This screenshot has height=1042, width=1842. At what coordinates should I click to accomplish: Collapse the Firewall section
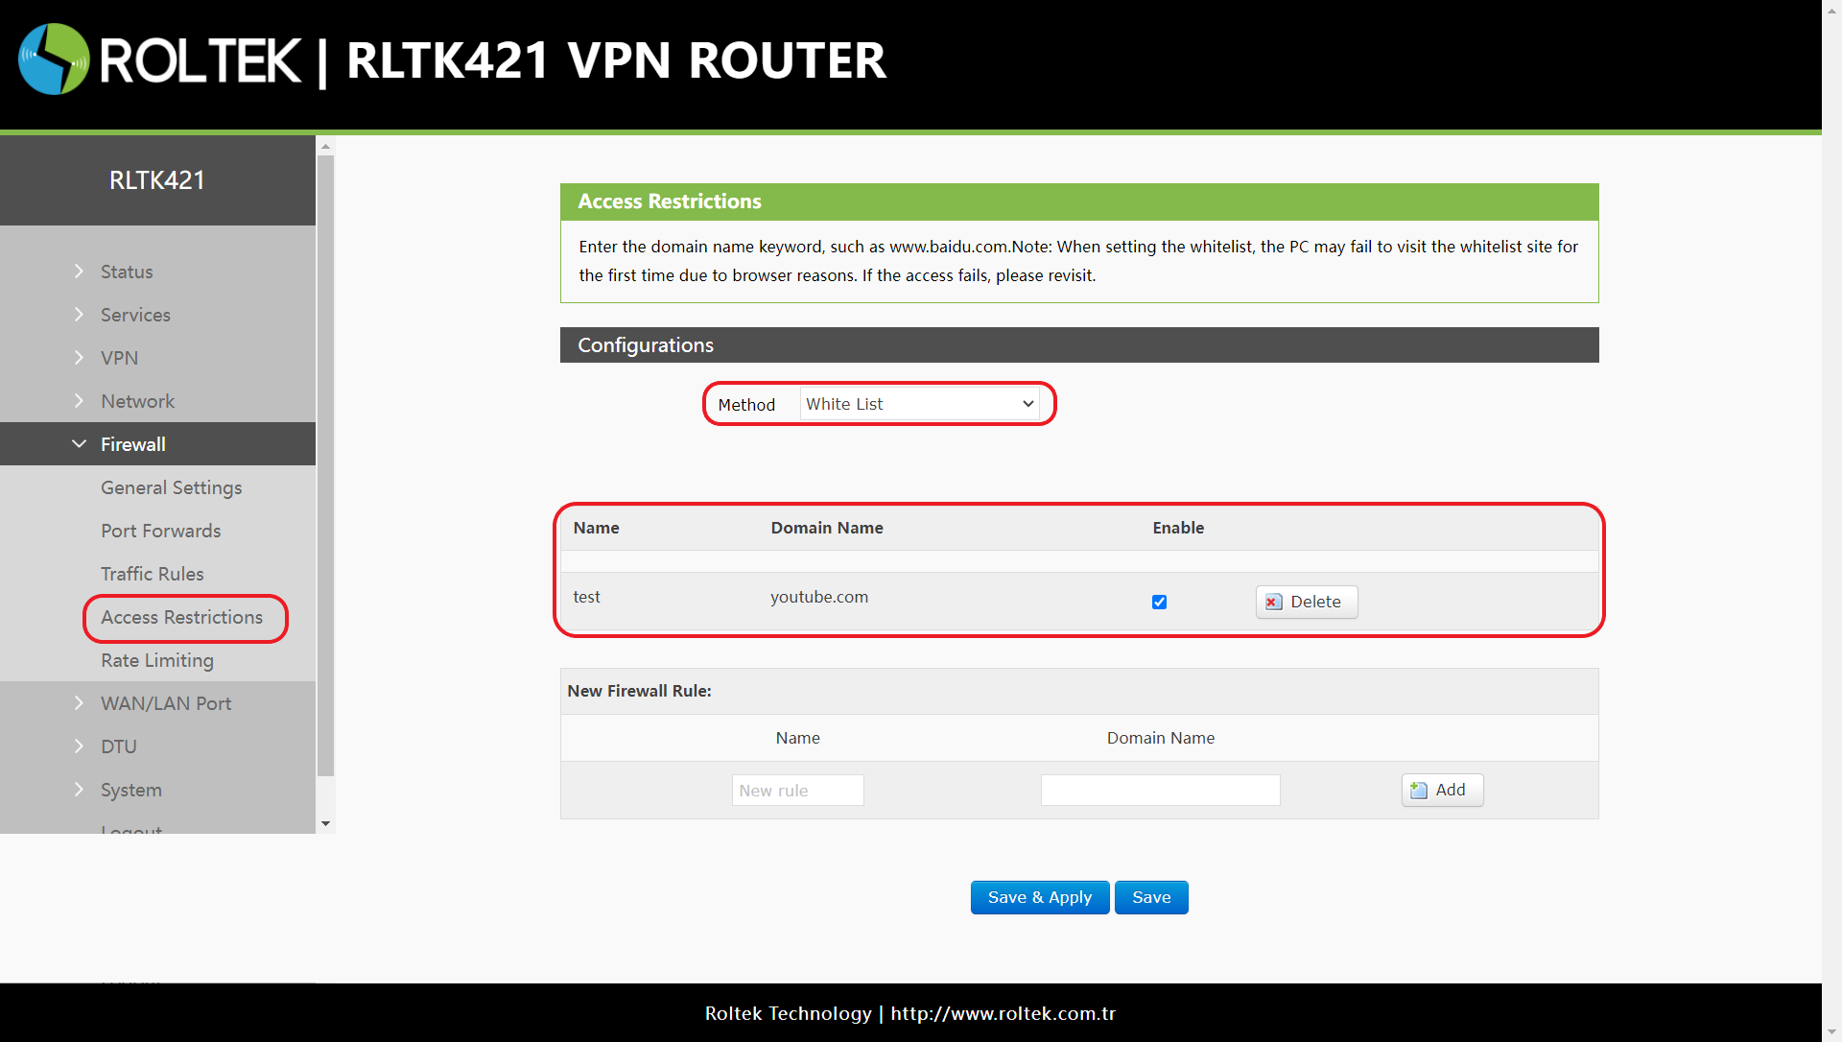[133, 443]
